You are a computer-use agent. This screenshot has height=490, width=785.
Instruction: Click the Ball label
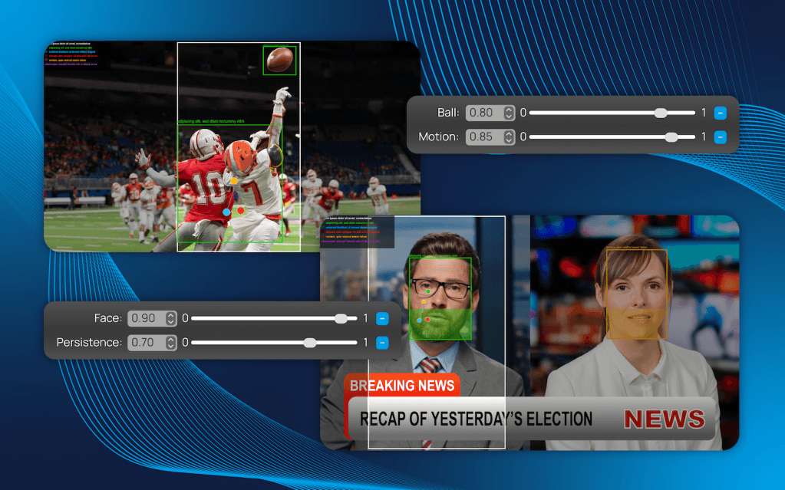pyautogui.click(x=448, y=113)
